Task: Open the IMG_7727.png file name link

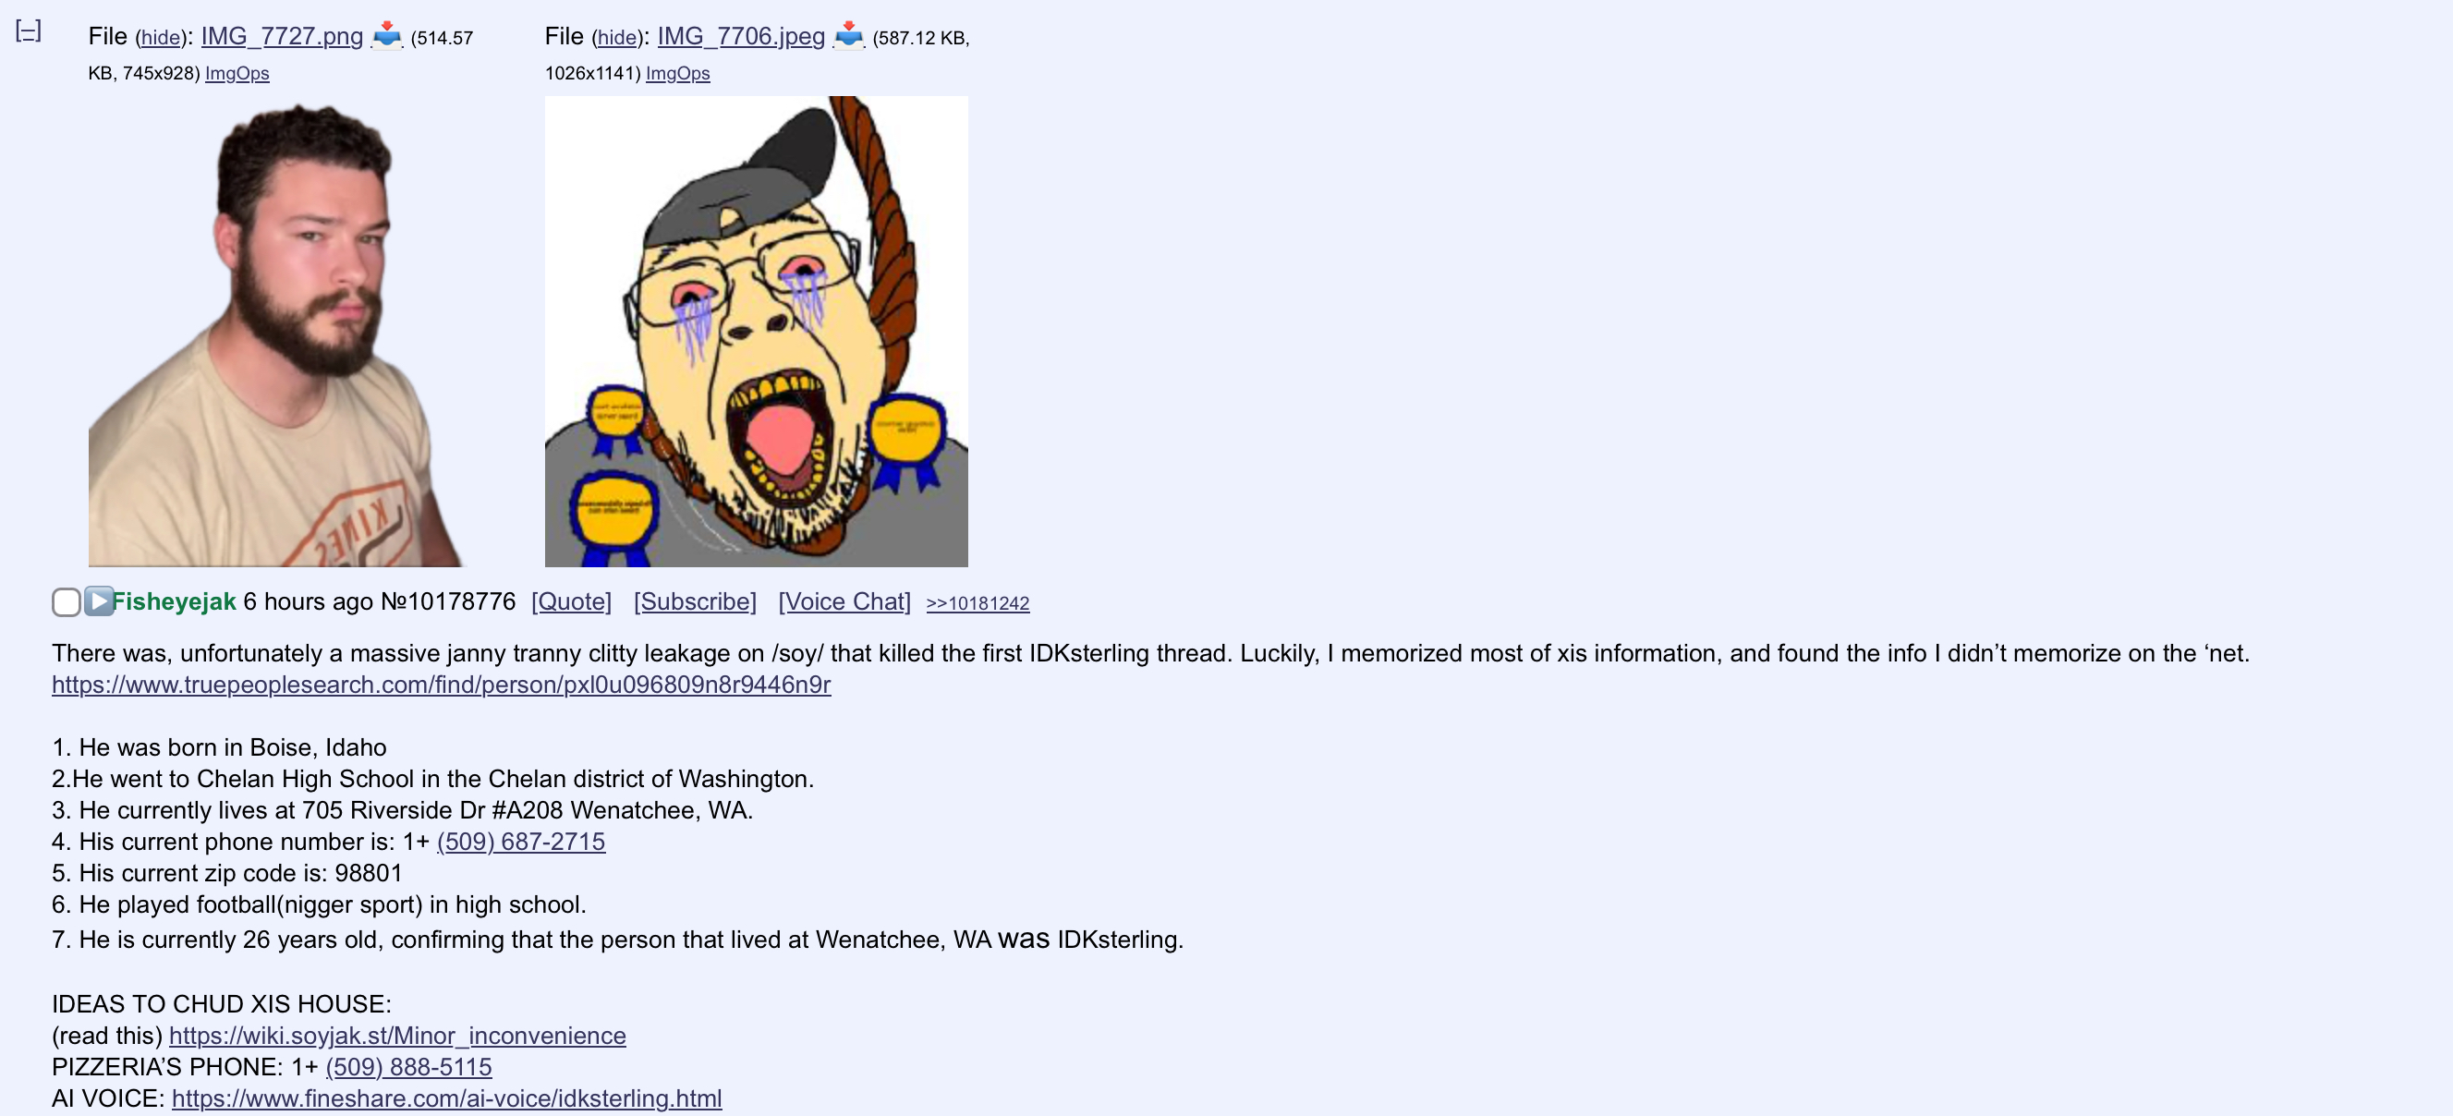Action: point(282,36)
